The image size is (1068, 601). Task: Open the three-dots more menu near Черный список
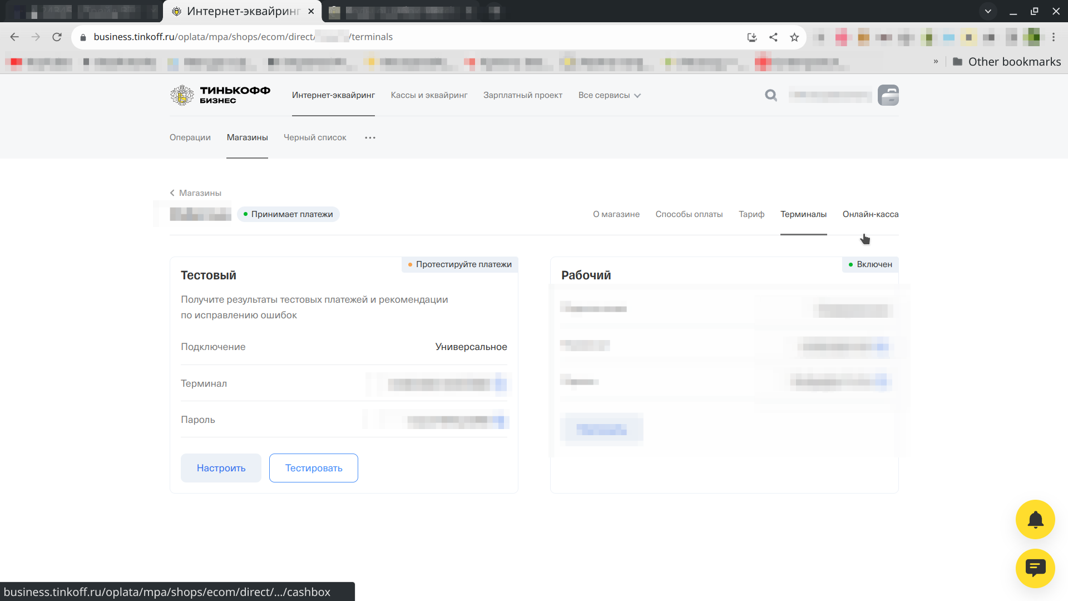tap(370, 137)
